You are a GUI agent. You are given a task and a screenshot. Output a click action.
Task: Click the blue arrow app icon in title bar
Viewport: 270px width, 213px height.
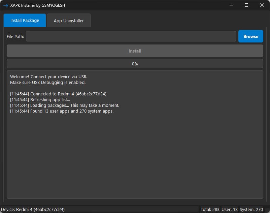click(x=5, y=5)
